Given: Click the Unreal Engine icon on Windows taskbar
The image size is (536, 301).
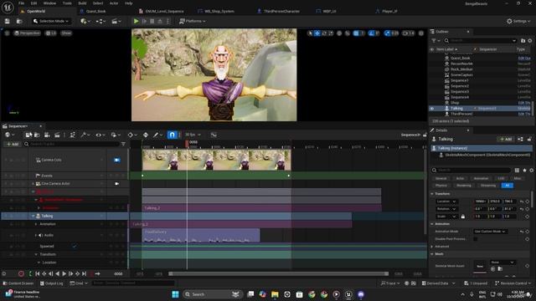Looking at the screenshot, I should (348, 294).
